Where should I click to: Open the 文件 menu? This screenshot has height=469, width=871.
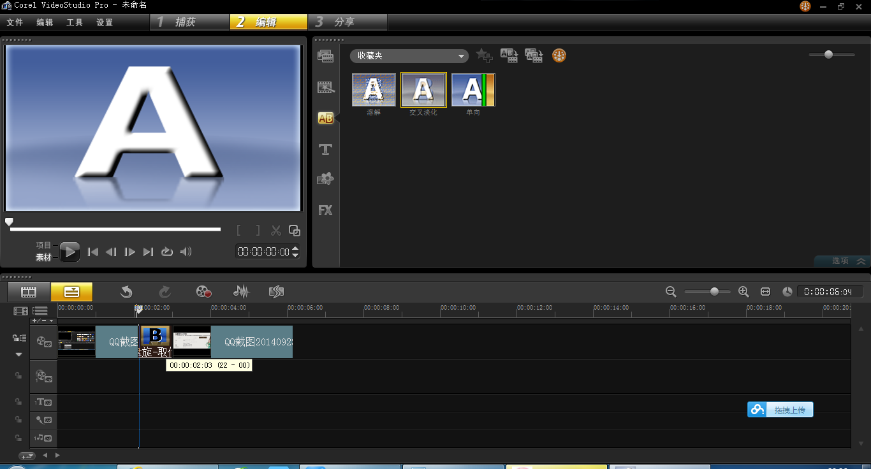point(15,22)
